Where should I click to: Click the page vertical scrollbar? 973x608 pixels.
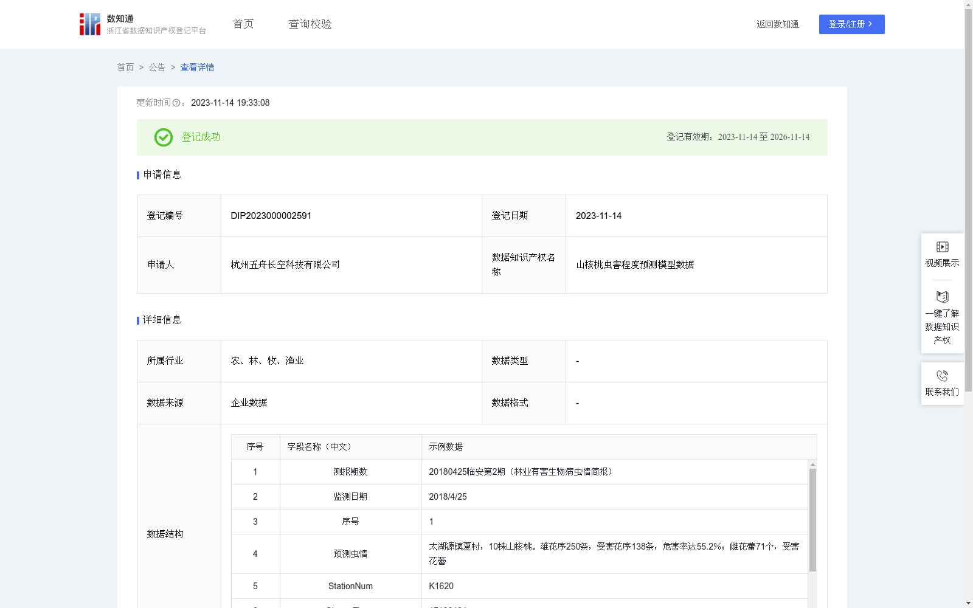(x=968, y=201)
